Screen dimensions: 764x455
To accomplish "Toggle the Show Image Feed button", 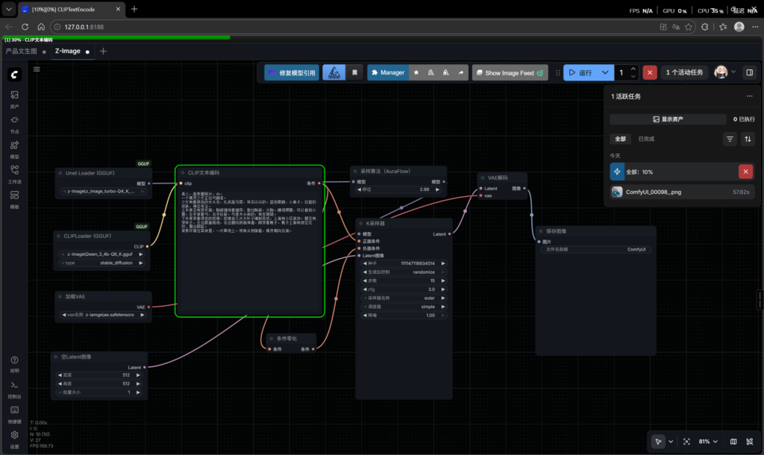I will click(x=510, y=72).
